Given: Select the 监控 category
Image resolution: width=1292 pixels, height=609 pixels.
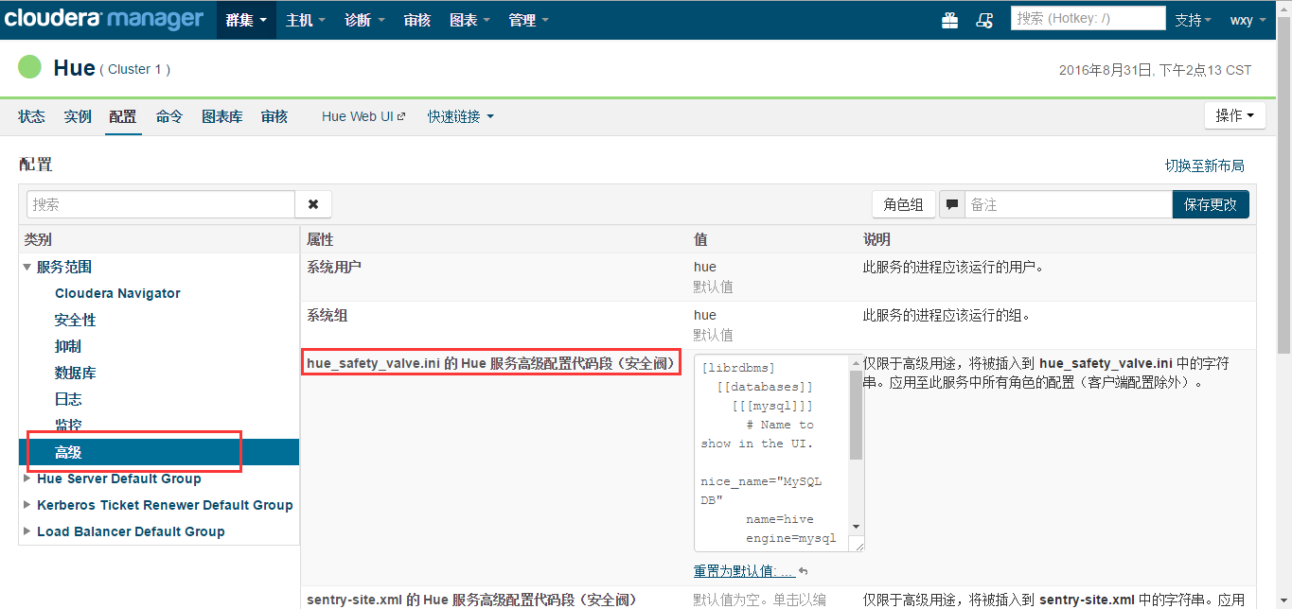Looking at the screenshot, I should (68, 426).
